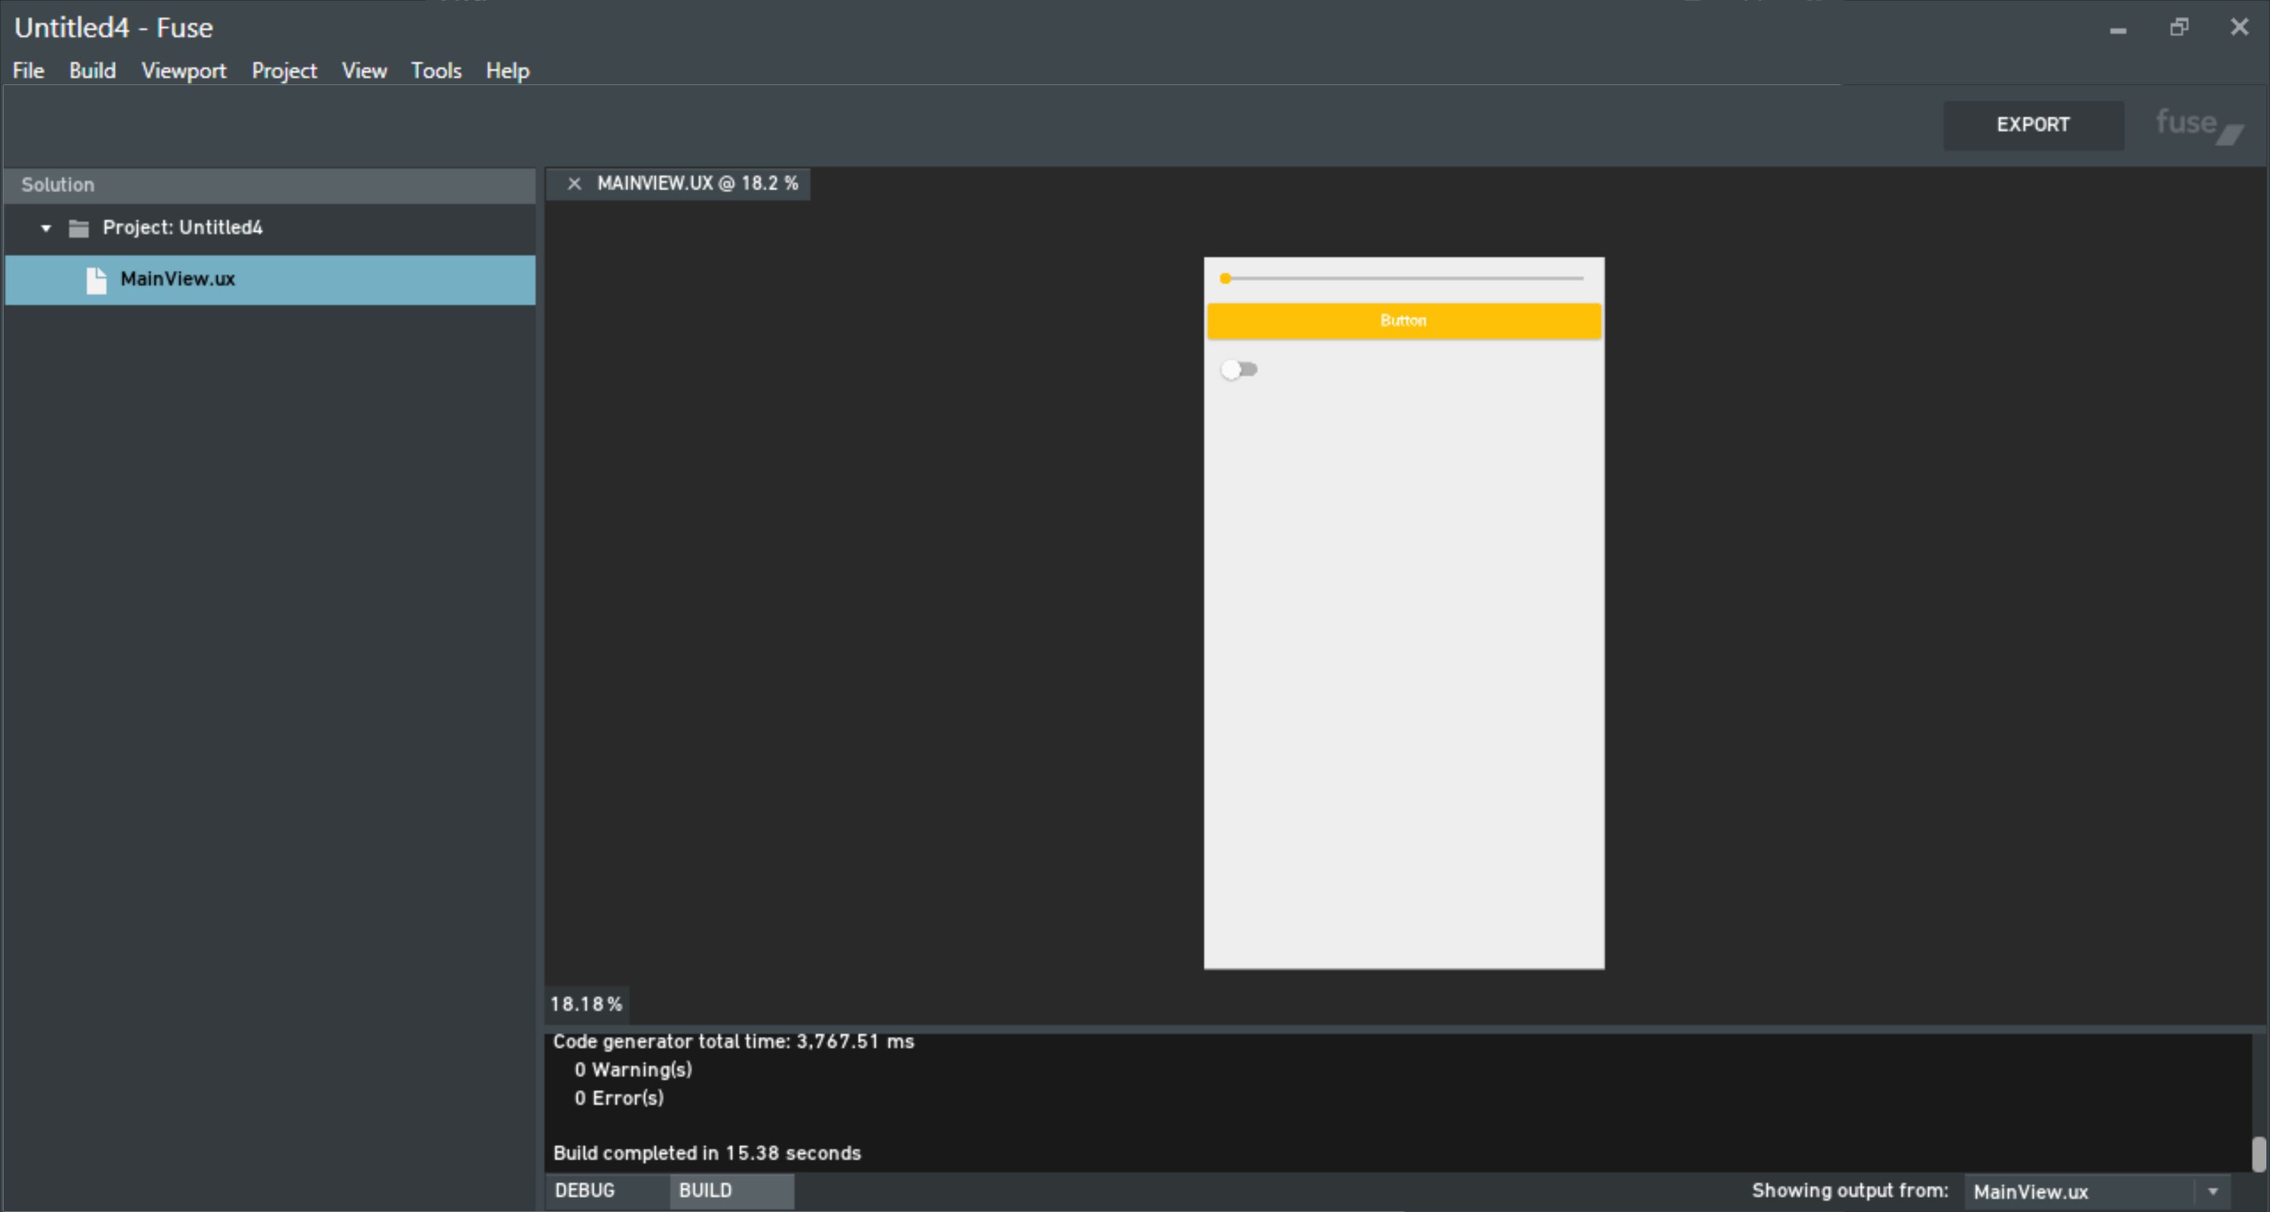This screenshot has height=1212, width=2270.
Task: Select the BUILD output tab
Action: coord(705,1190)
